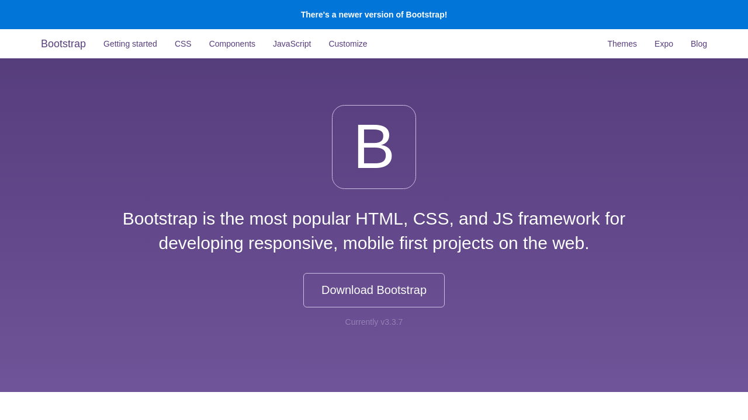Click the headline line starting "Bootstrap is the most popular"
Screen dimensions: 748x420
[374, 219]
